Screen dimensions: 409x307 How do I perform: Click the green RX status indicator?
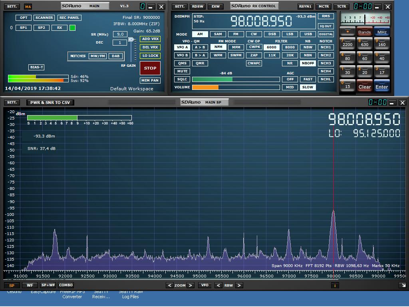click(73, 28)
